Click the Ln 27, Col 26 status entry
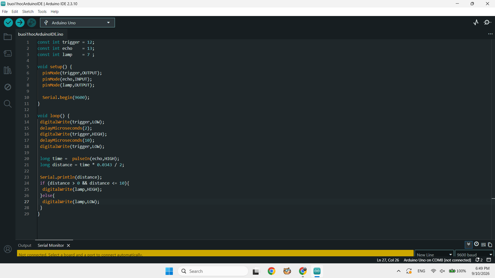The width and height of the screenshot is (495, 278). point(388,260)
